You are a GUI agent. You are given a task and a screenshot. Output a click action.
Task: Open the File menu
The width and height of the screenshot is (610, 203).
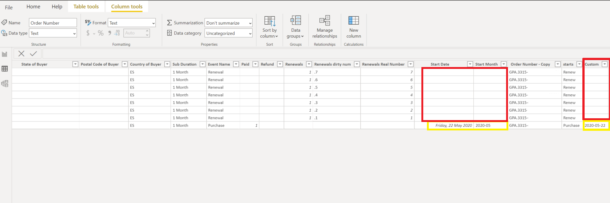tap(9, 7)
